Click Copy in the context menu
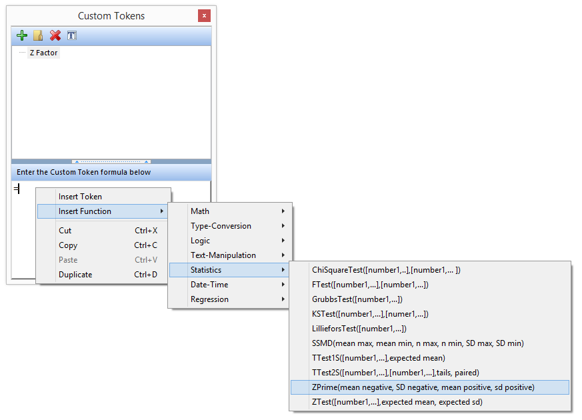This screenshot has height=420, width=582. 68,245
